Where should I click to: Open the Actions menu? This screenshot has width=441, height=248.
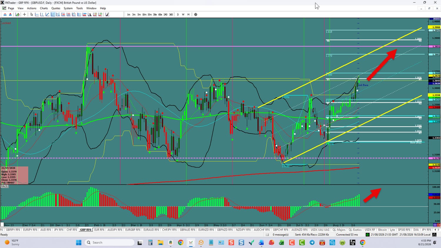[32, 8]
